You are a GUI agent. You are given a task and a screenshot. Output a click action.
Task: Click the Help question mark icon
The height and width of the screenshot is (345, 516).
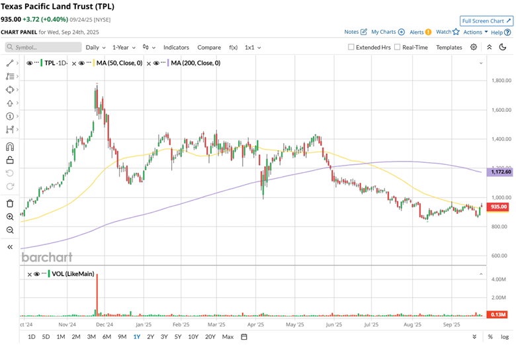(507, 32)
